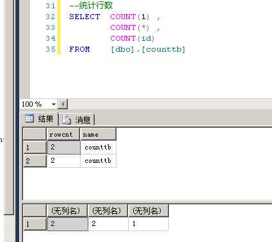Image resolution: width=272 pixels, height=242 pixels.
Task: Click COUNT(1) on line 32
Action: point(130,17)
